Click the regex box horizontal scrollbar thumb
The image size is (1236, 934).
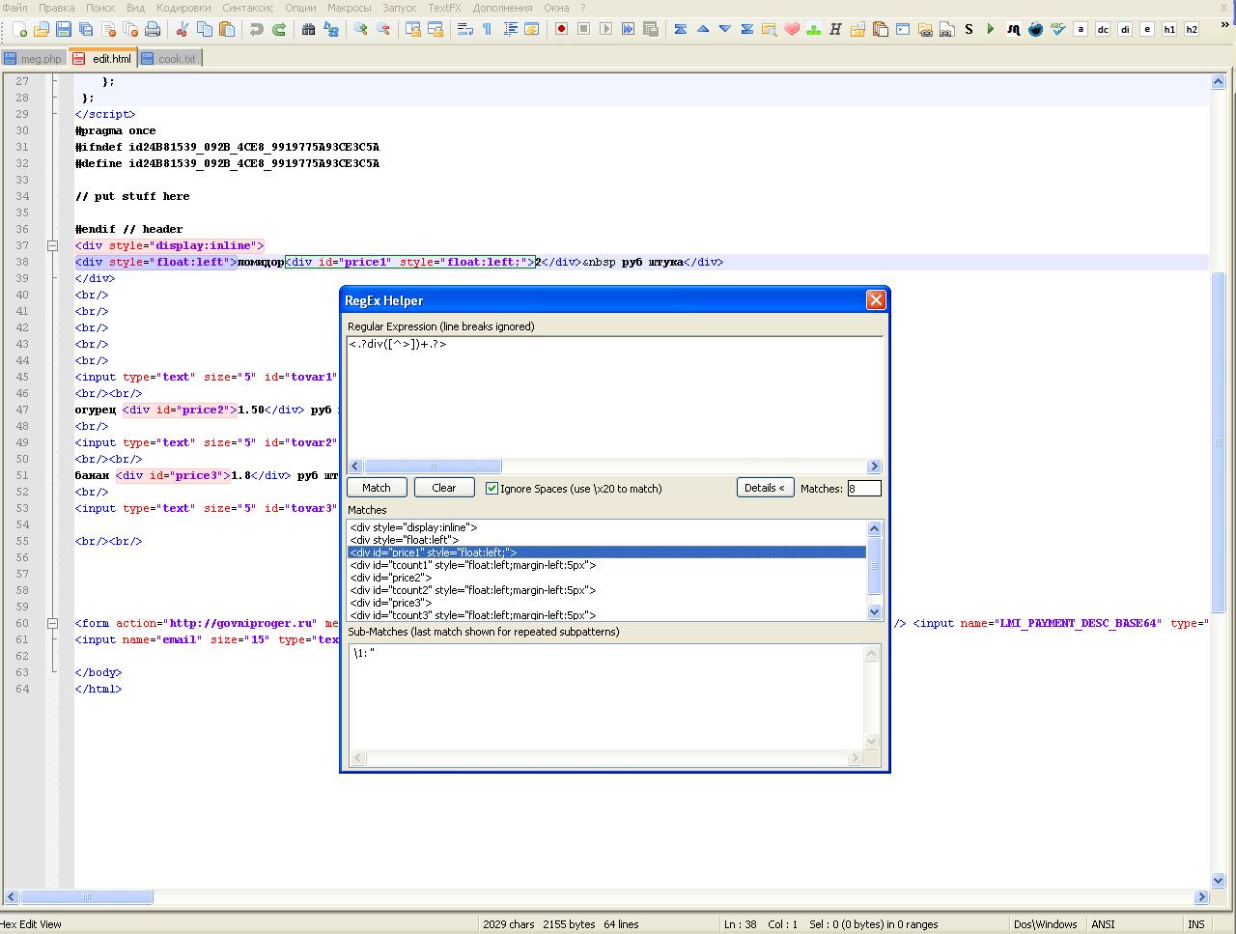432,467
